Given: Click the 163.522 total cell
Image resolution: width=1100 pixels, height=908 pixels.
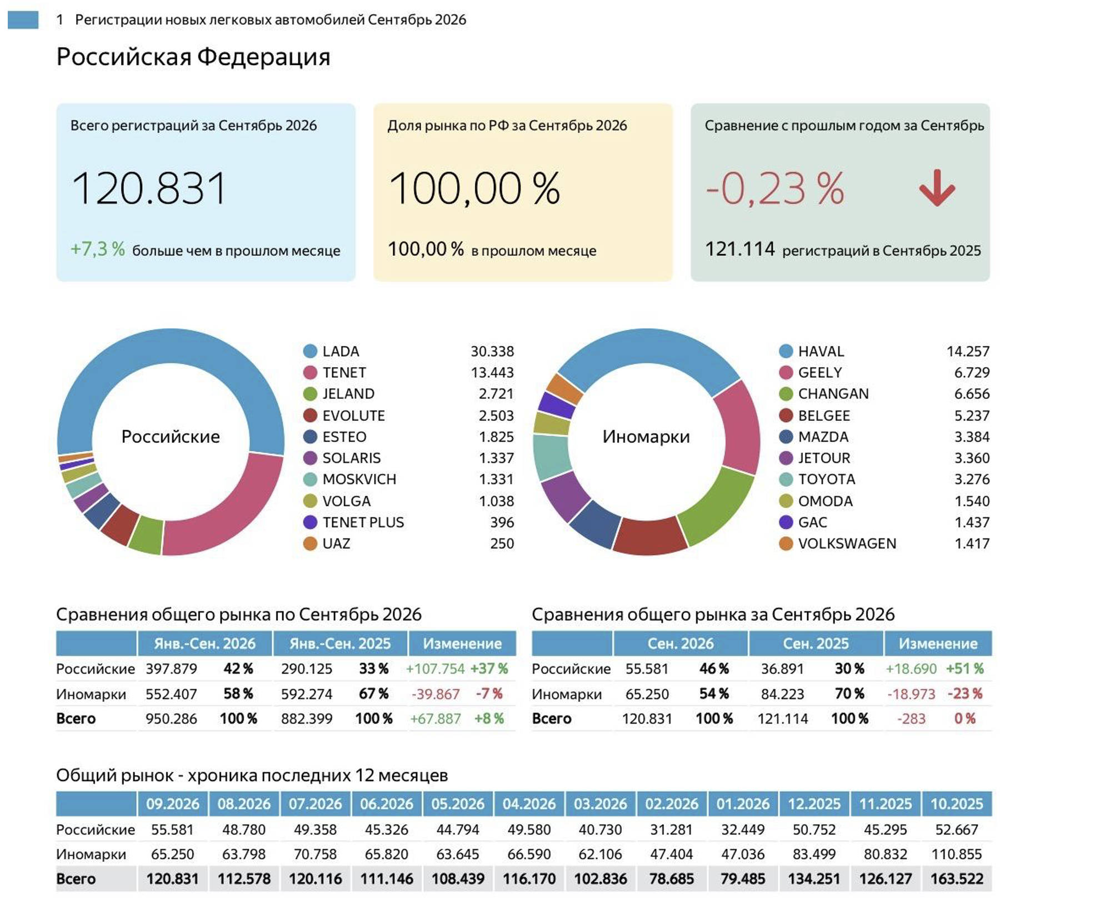Looking at the screenshot, I should [x=957, y=879].
